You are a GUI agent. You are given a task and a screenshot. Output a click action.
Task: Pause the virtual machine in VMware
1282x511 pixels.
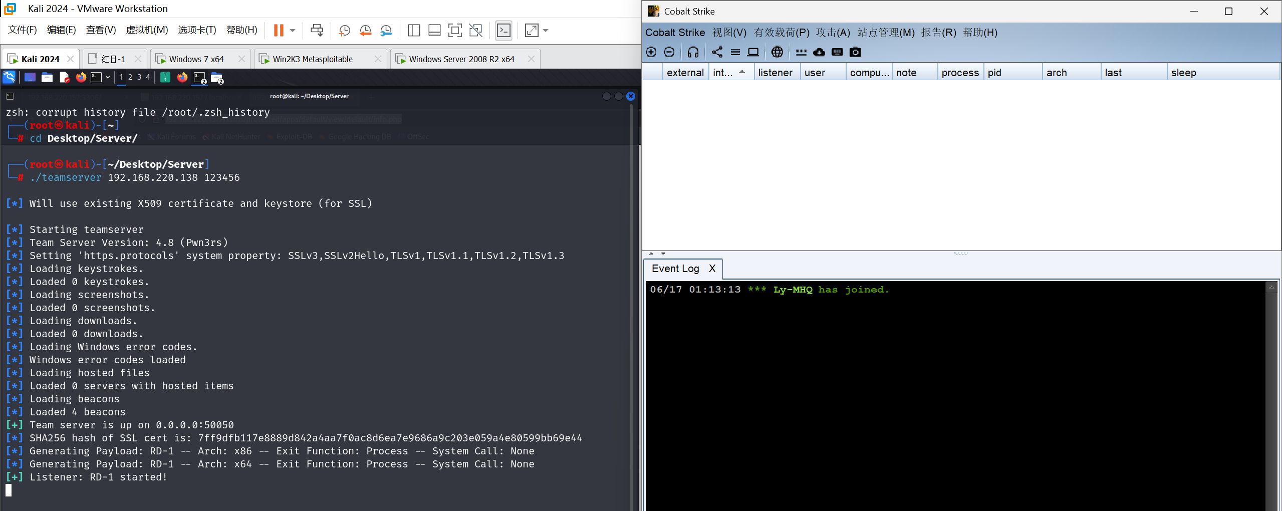click(279, 31)
